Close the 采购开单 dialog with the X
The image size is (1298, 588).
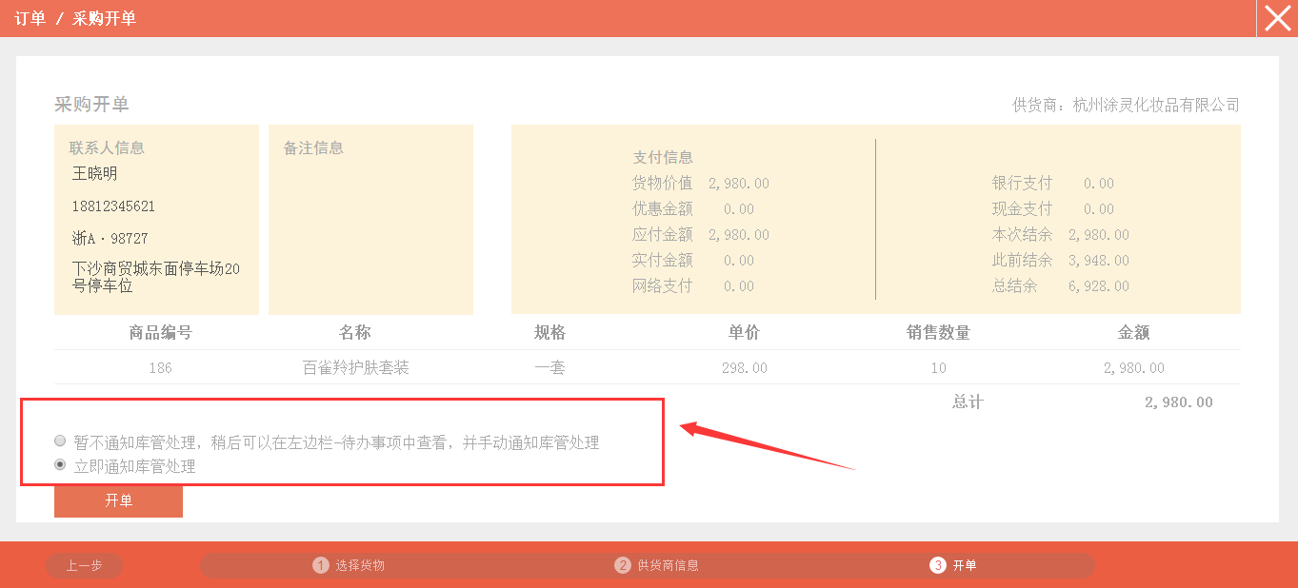click(1277, 18)
